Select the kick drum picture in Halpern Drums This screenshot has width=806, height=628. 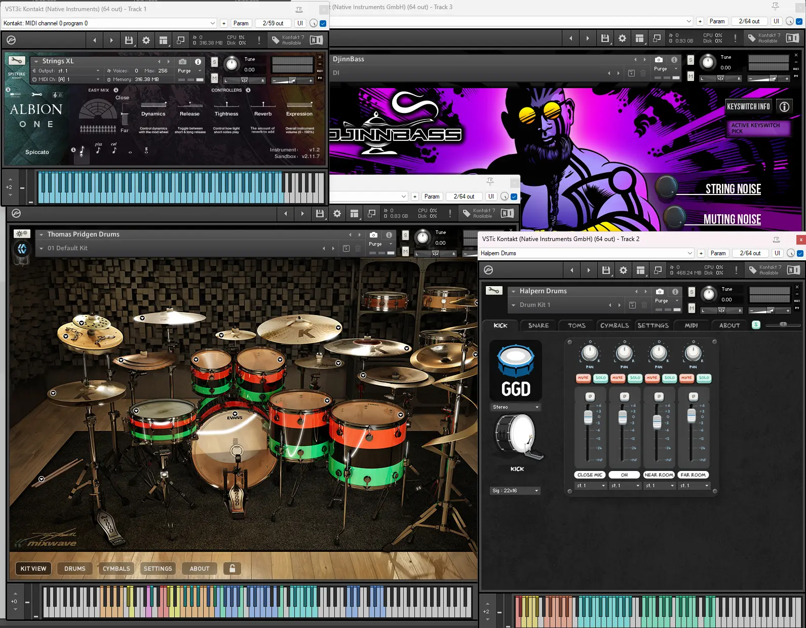(518, 437)
